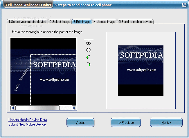Screen dimensions: 189x138
Task: Close the Cell Phone Wallpaper Maker window
Action: 184,5
